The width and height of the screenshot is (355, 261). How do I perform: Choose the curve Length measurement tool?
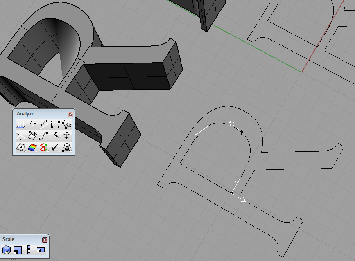44,124
